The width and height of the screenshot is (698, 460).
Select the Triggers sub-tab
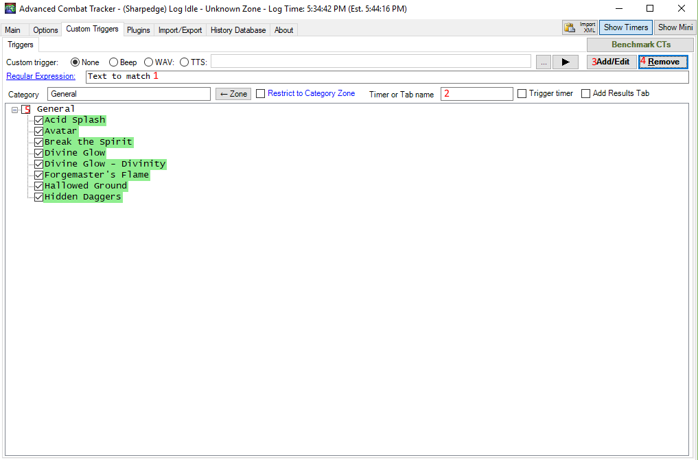click(x=21, y=45)
